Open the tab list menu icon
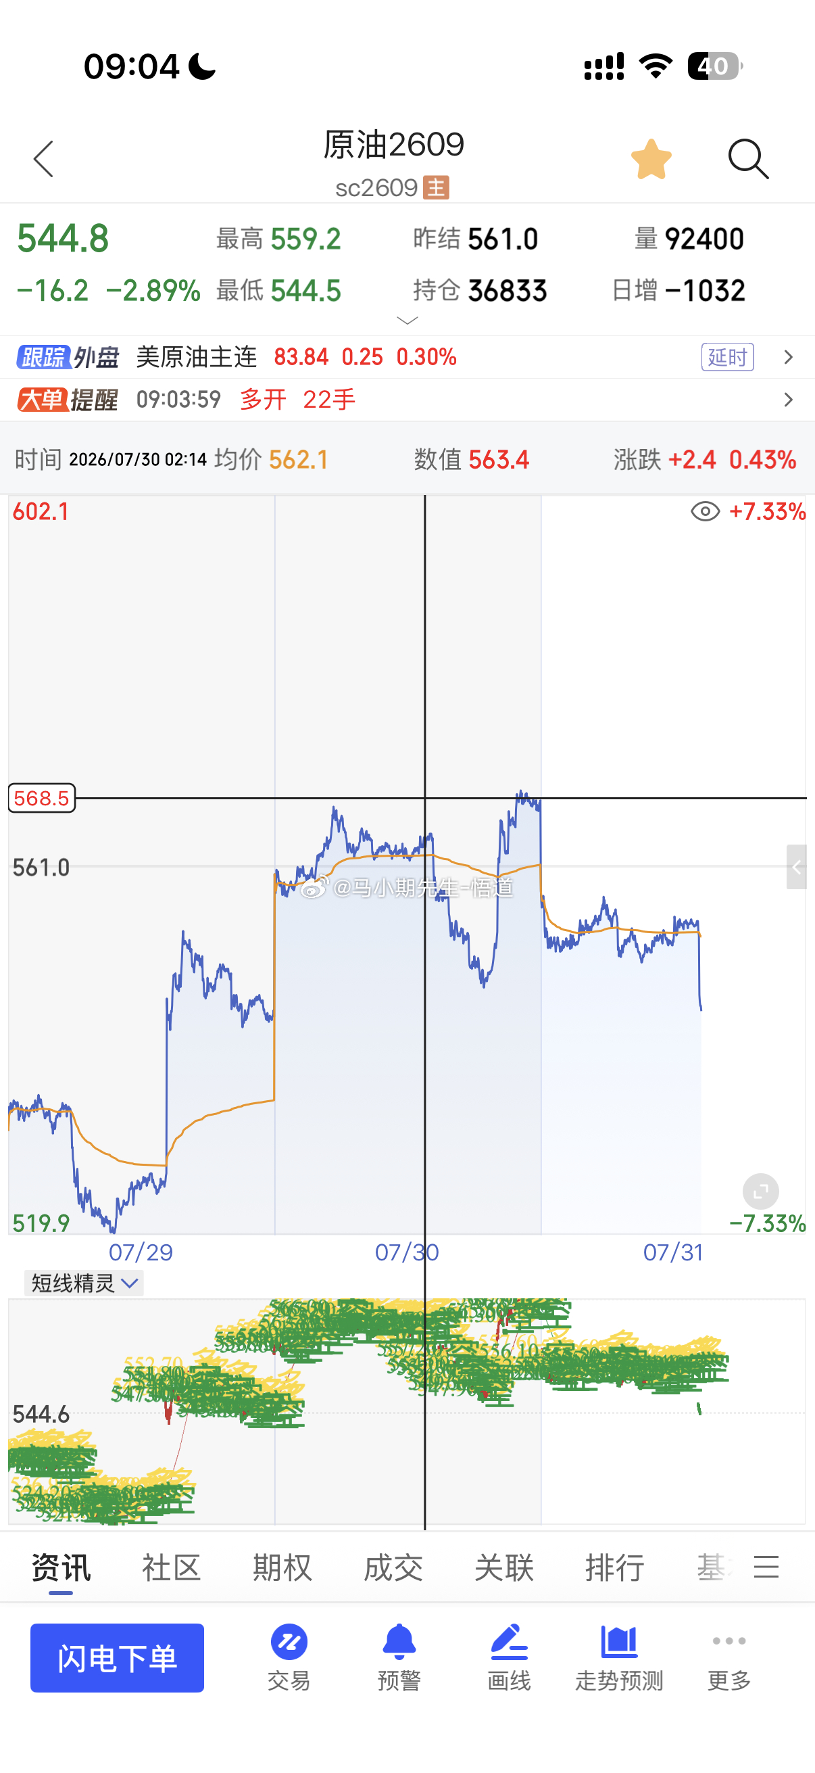815x1773 pixels. (x=766, y=1567)
